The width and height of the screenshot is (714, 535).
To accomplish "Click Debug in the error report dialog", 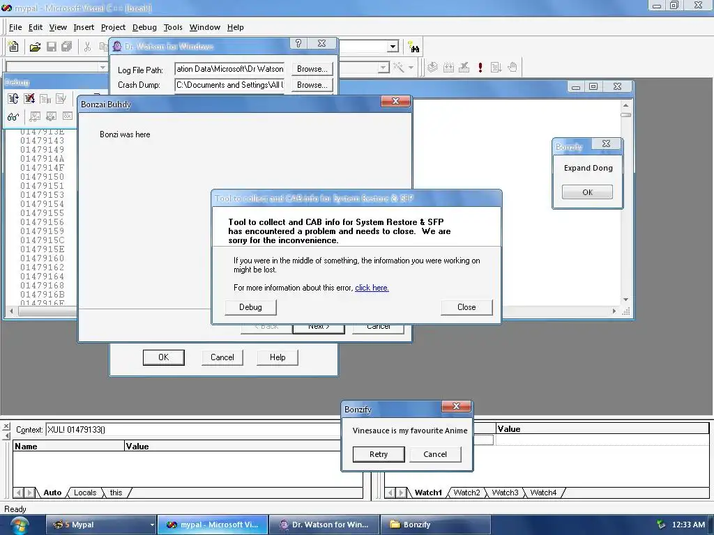I will pyautogui.click(x=250, y=307).
